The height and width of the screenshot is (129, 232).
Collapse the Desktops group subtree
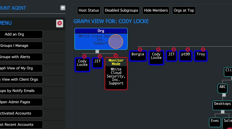point(223,112)
